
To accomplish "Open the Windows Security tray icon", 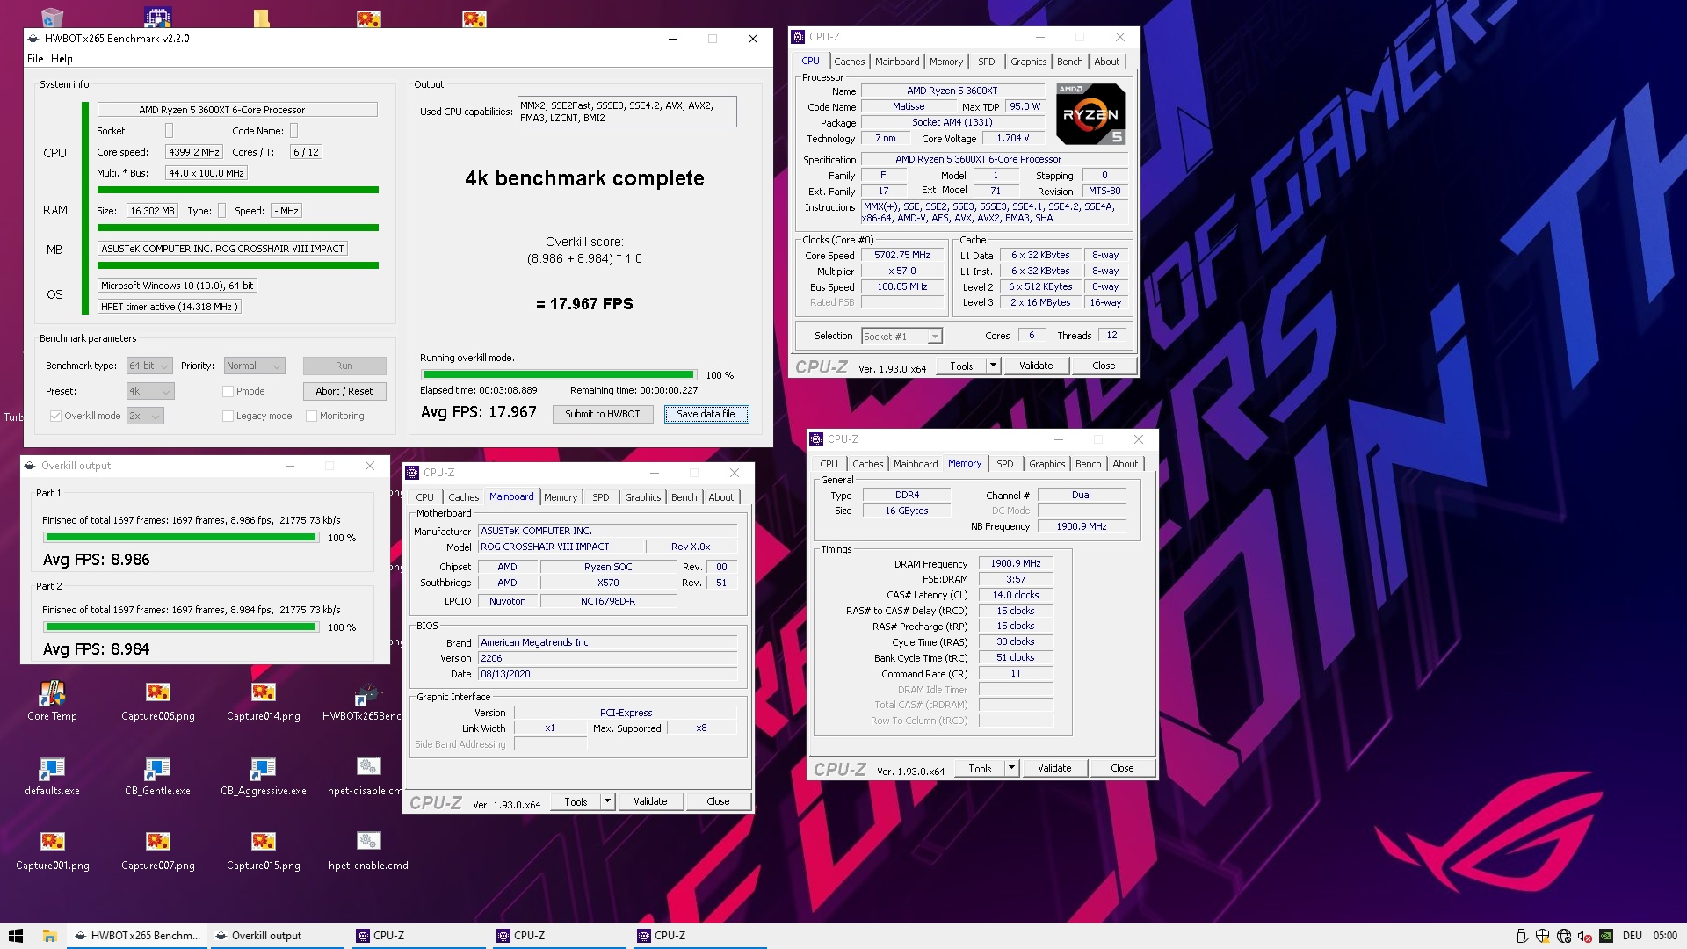I will point(1544,936).
